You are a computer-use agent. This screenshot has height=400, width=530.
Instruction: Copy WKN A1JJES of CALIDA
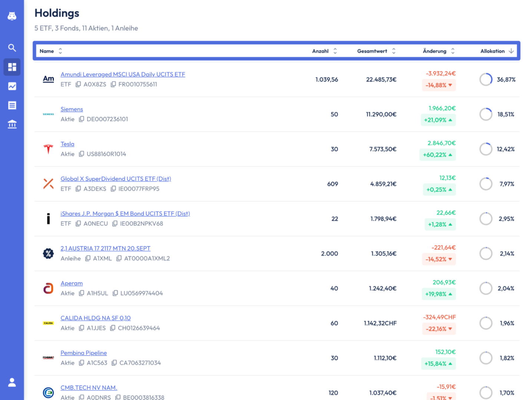81,328
